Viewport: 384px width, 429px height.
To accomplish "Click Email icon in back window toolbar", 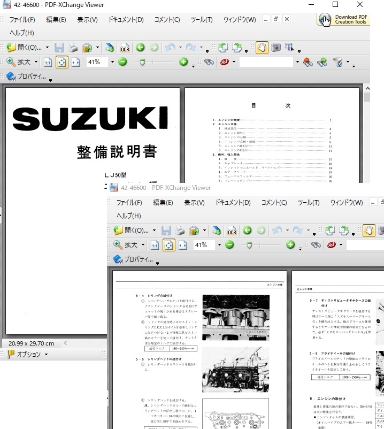I will click(x=87, y=48).
